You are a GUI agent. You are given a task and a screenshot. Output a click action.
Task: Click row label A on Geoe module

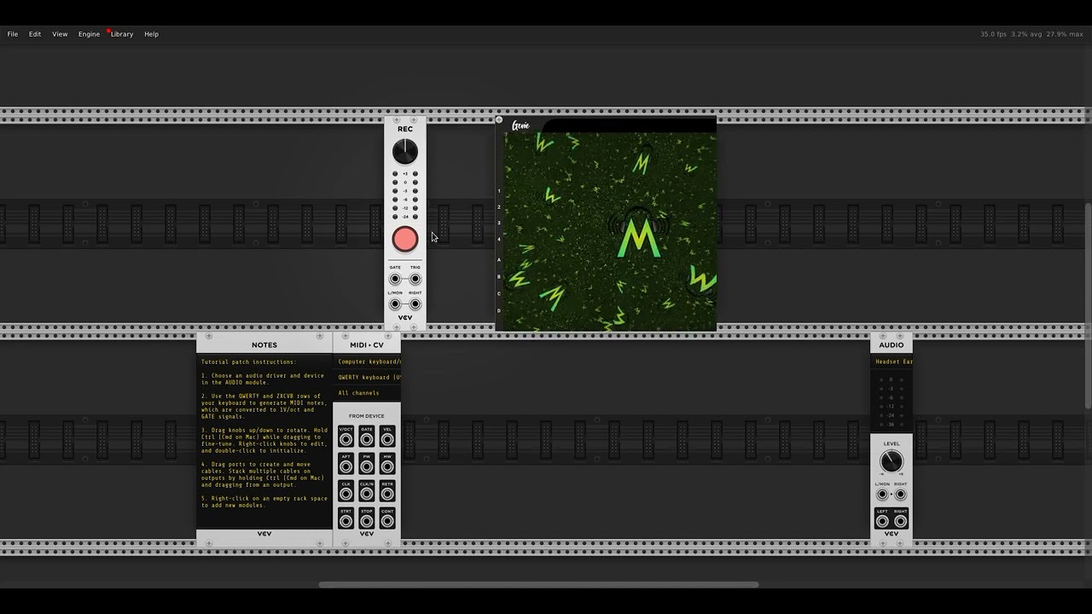click(499, 260)
